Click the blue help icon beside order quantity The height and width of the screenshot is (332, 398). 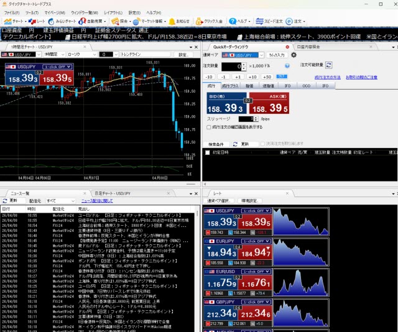tap(286, 65)
